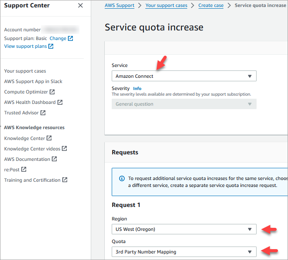Expand the Region dropdown showing US West (Oregon)
288x260 pixels.
(x=184, y=229)
